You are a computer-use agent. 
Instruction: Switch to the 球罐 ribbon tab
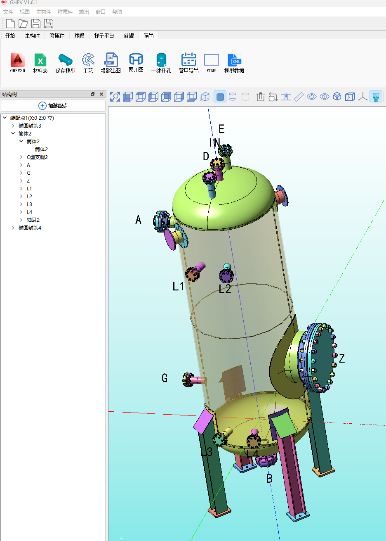click(x=80, y=36)
